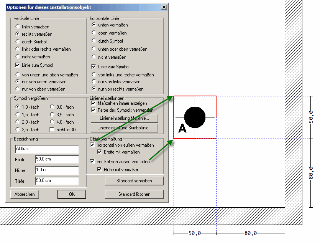Click the Breite input field
320x243 pixels.
[56, 159]
